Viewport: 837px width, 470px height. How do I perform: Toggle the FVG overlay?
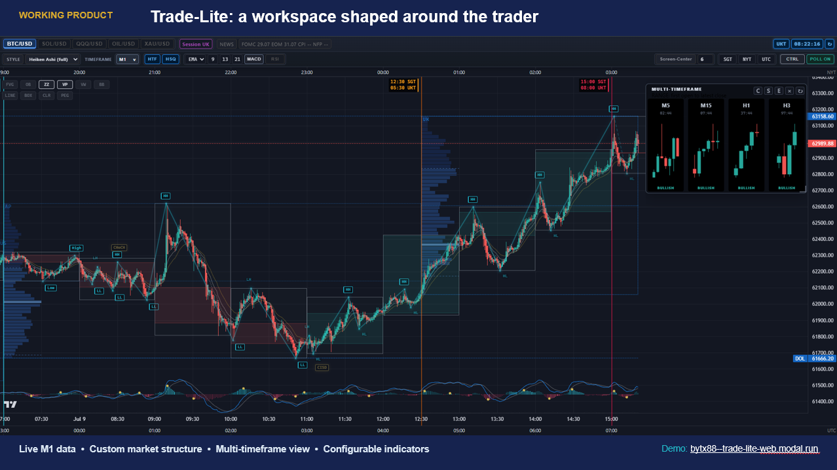coord(10,84)
